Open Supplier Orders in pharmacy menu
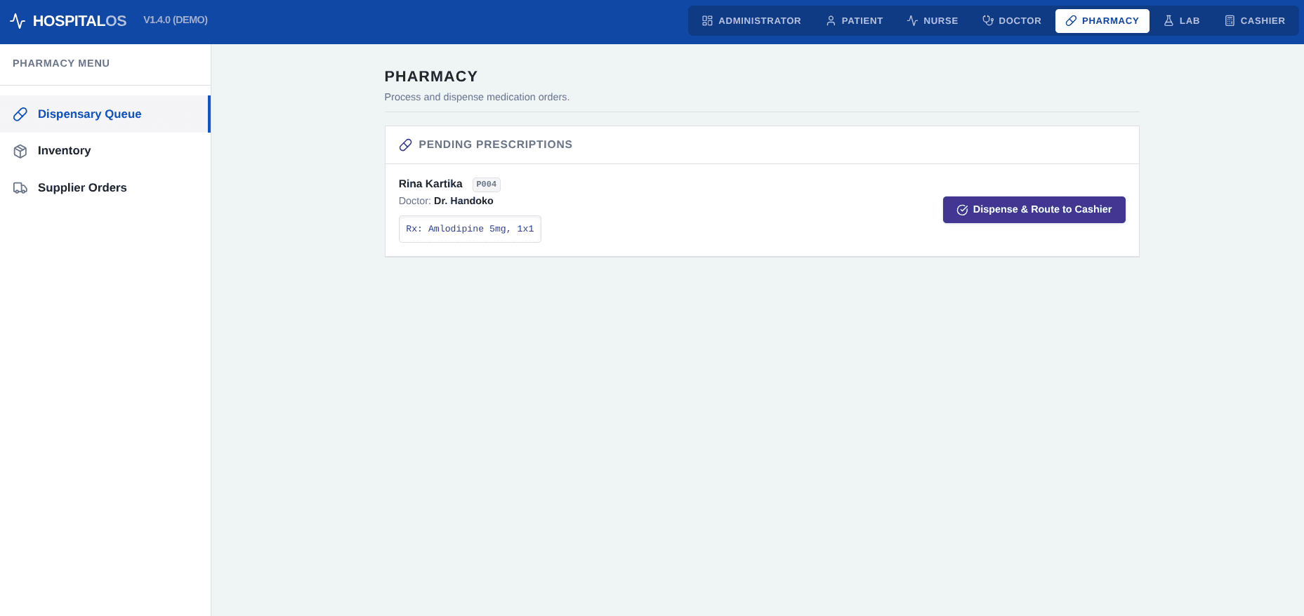This screenshot has width=1304, height=616. pyautogui.click(x=105, y=188)
